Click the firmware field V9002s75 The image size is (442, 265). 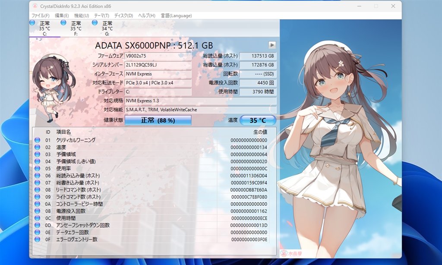(x=158, y=56)
